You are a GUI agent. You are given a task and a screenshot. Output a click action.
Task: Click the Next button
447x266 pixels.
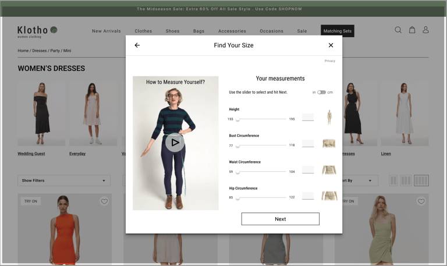pyautogui.click(x=280, y=219)
